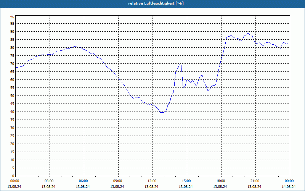Click the 70 y-axis tick label
This screenshot has height=191, width=305.
pos(12,63)
